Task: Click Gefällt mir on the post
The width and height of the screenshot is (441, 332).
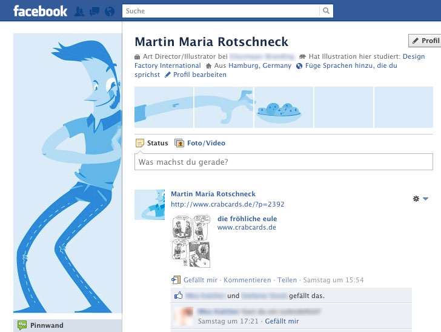Action: 201,280
